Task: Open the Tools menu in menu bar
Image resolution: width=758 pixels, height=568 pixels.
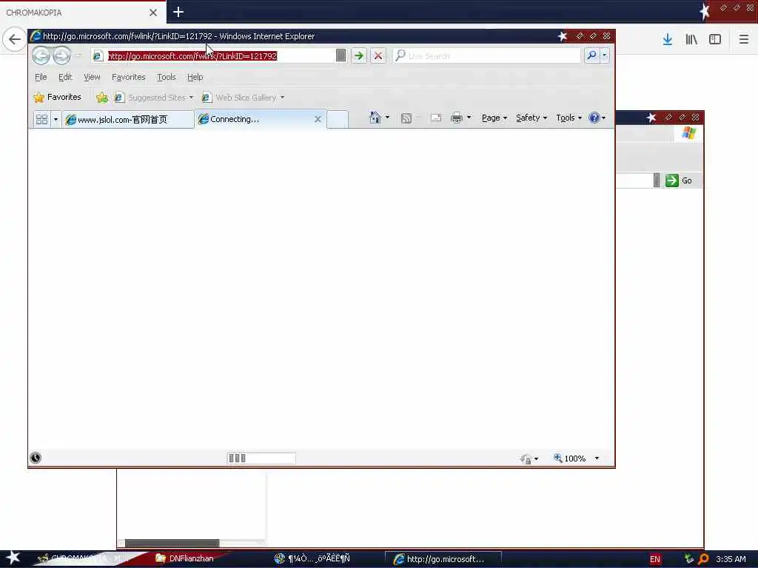Action: pyautogui.click(x=167, y=77)
